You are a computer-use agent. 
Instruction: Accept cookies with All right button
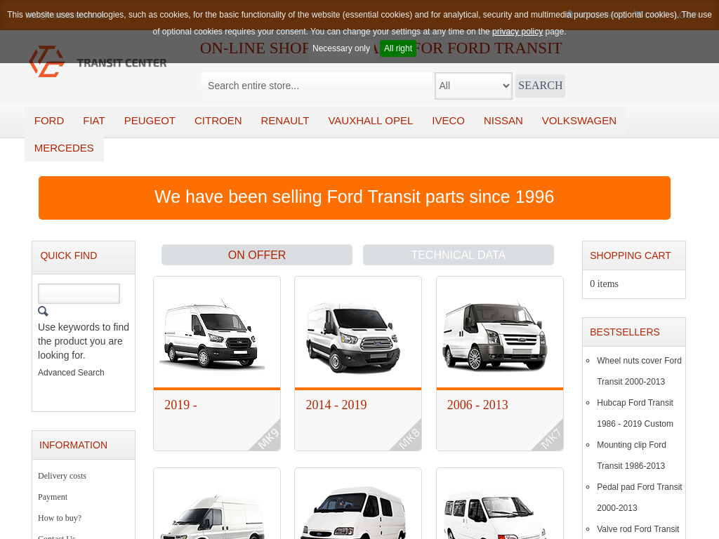point(397,48)
